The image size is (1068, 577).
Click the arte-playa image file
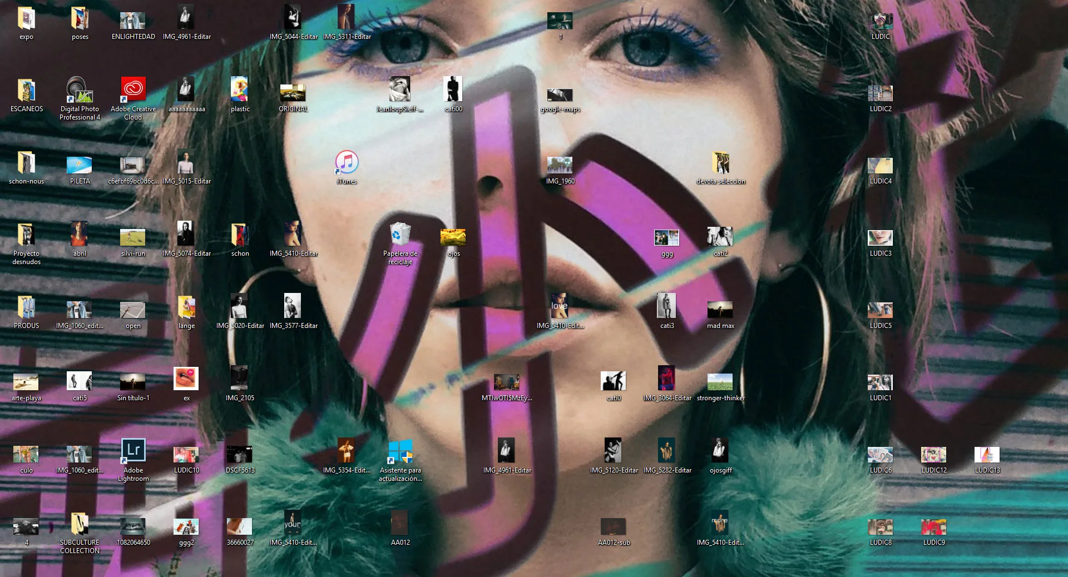click(x=26, y=382)
